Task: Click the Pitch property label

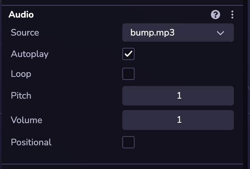Action: pos(21,96)
